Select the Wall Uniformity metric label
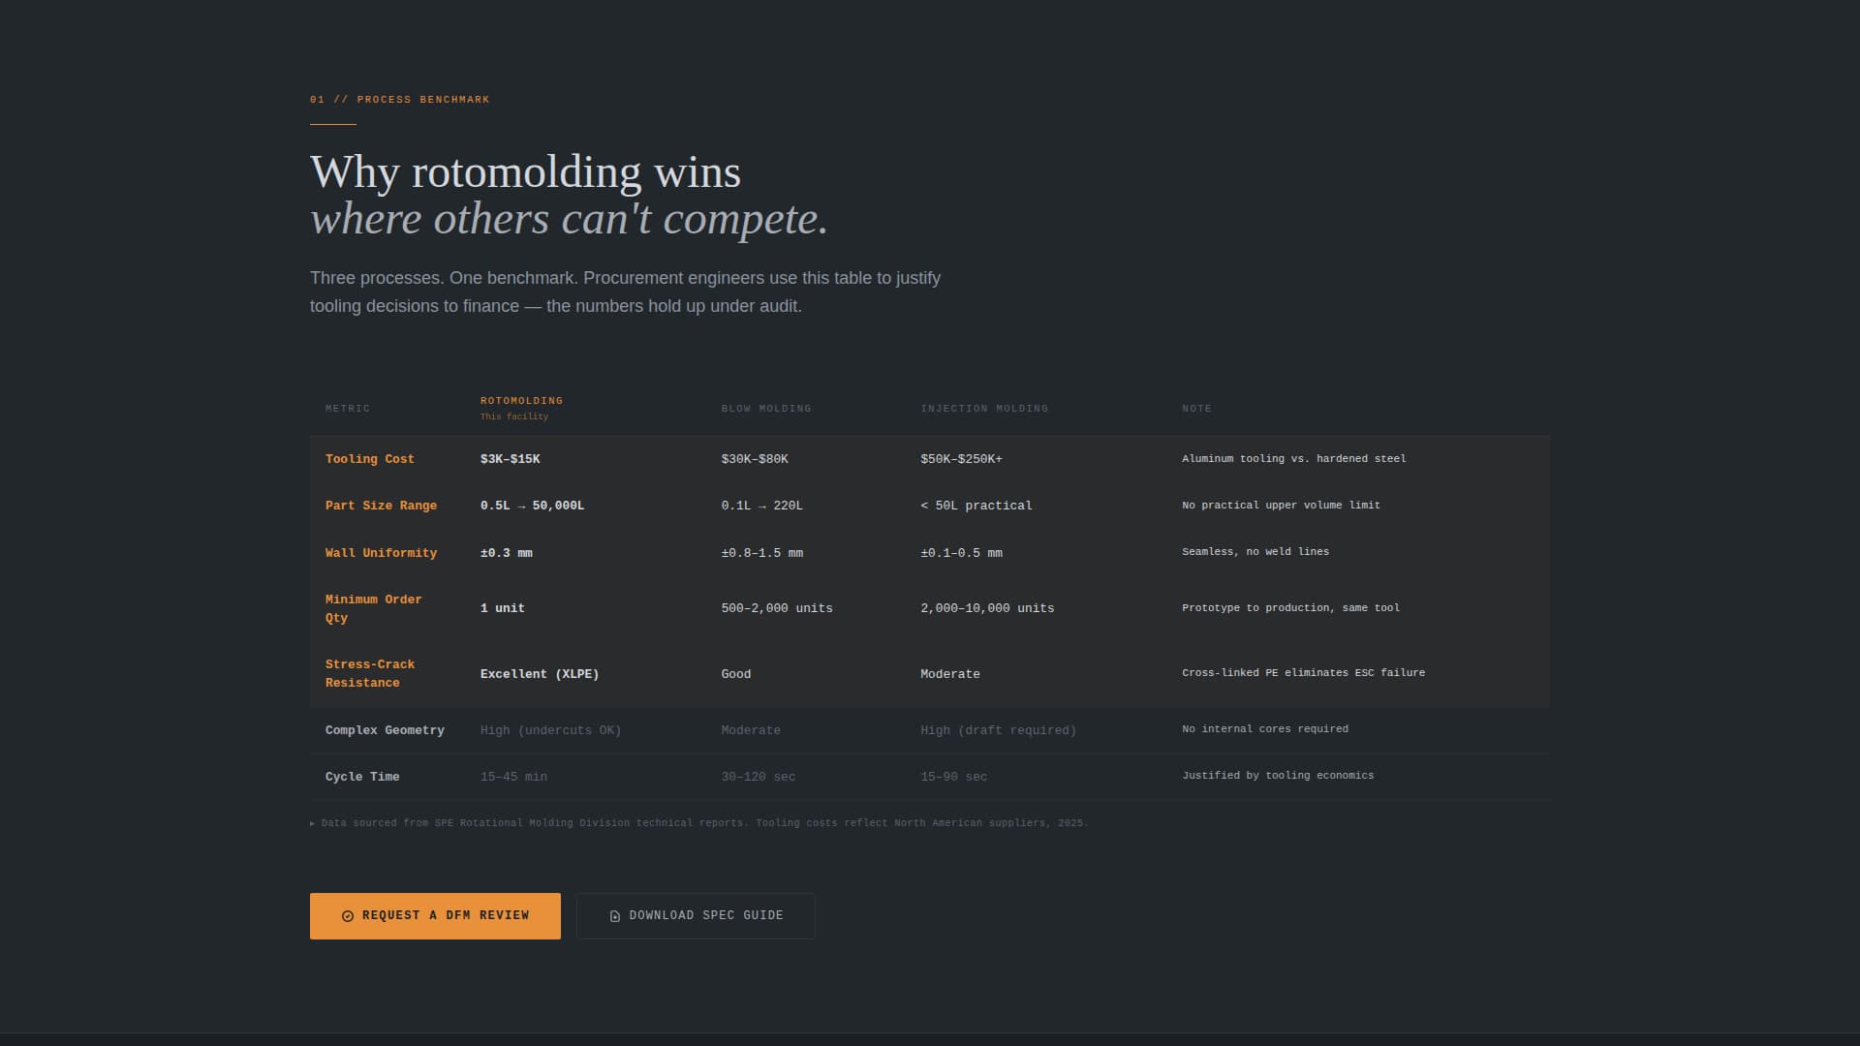 click(x=381, y=553)
